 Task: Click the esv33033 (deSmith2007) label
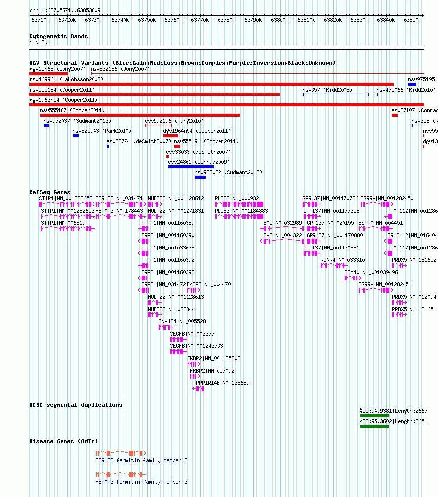coord(198,152)
